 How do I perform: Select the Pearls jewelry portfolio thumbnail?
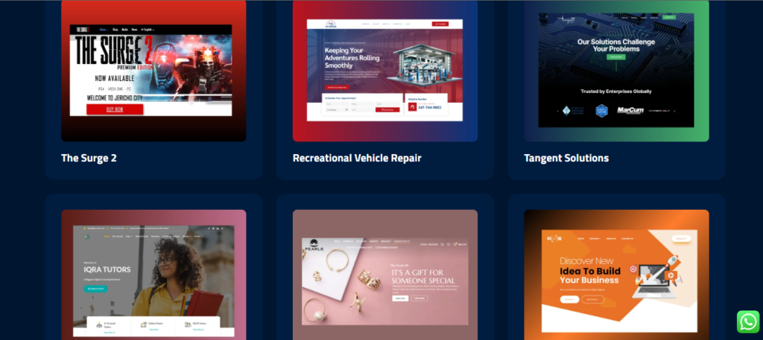click(384, 275)
